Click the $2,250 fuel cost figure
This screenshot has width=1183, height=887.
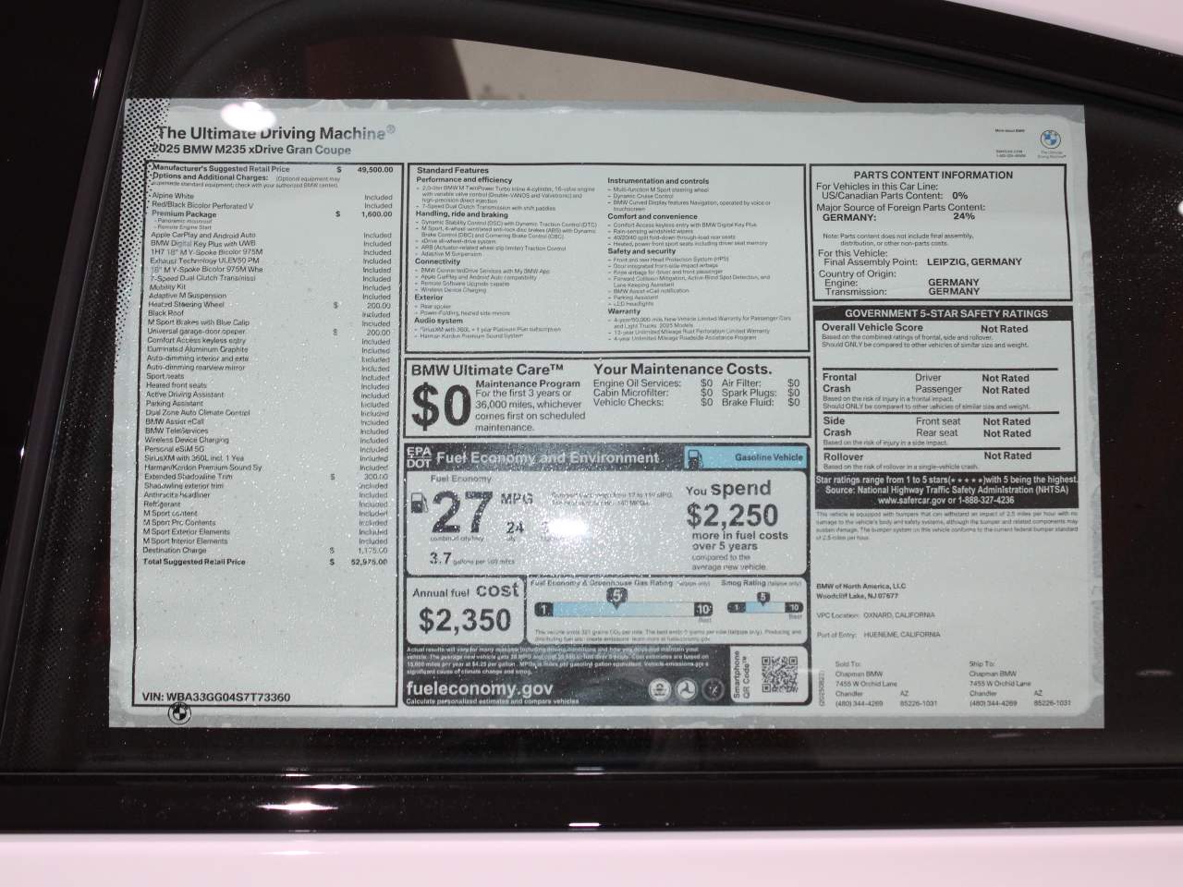pyautogui.click(x=732, y=515)
